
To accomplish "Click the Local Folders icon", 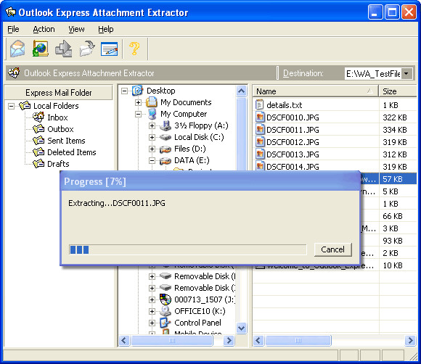I will [25, 106].
